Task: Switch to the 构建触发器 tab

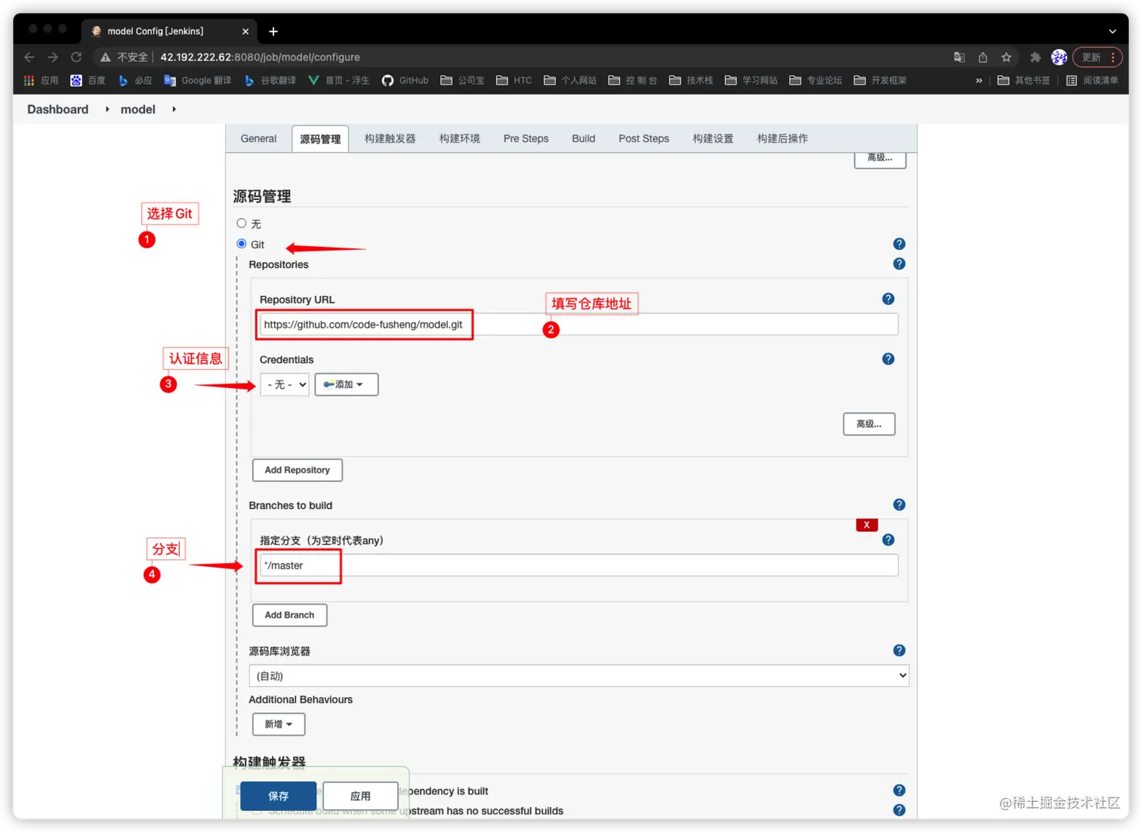Action: (x=390, y=139)
